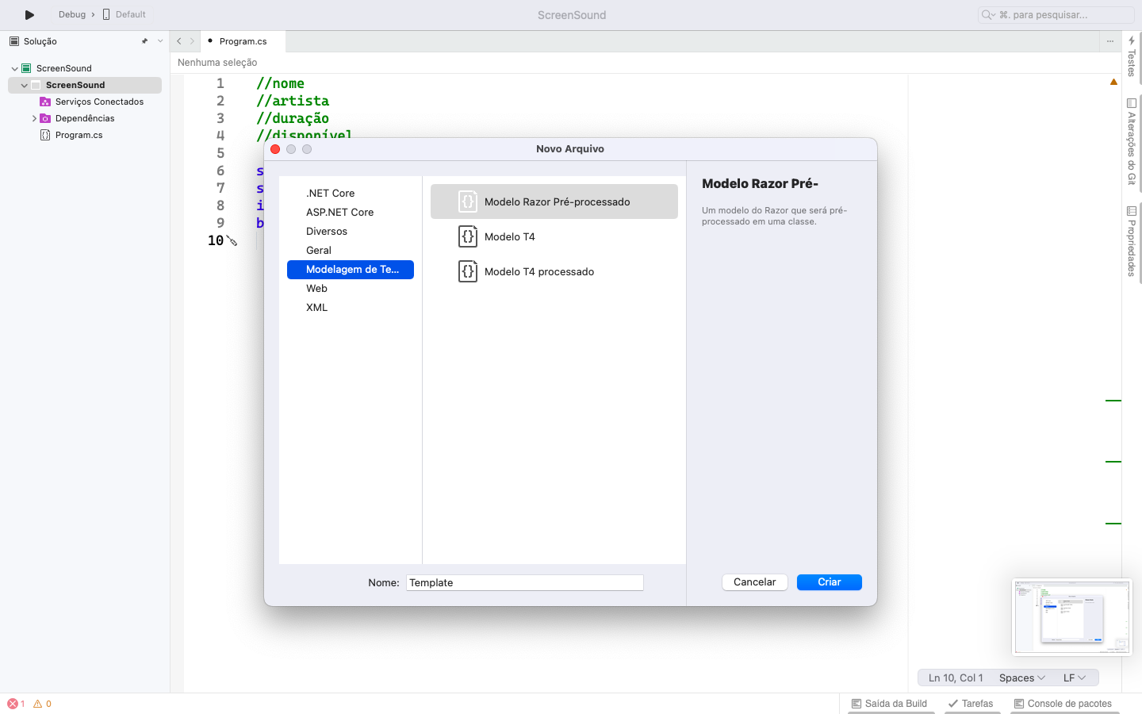Open the Console de pacotes panel
The width and height of the screenshot is (1142, 714).
coord(1063,704)
